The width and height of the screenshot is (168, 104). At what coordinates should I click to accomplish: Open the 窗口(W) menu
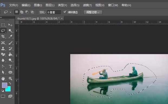[113, 5]
